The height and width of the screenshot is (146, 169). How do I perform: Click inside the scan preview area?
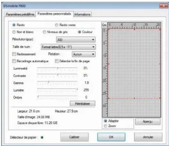point(134,73)
